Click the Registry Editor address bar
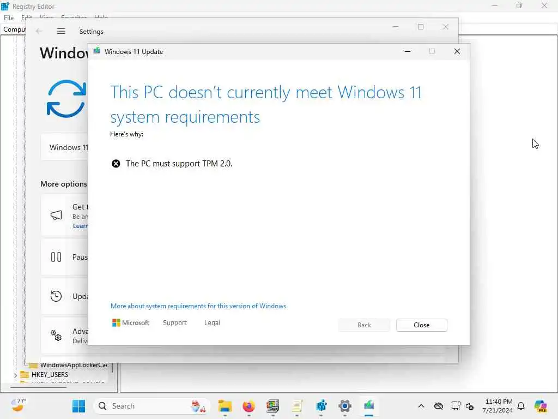Image resolution: width=558 pixels, height=419 pixels. (x=278, y=29)
